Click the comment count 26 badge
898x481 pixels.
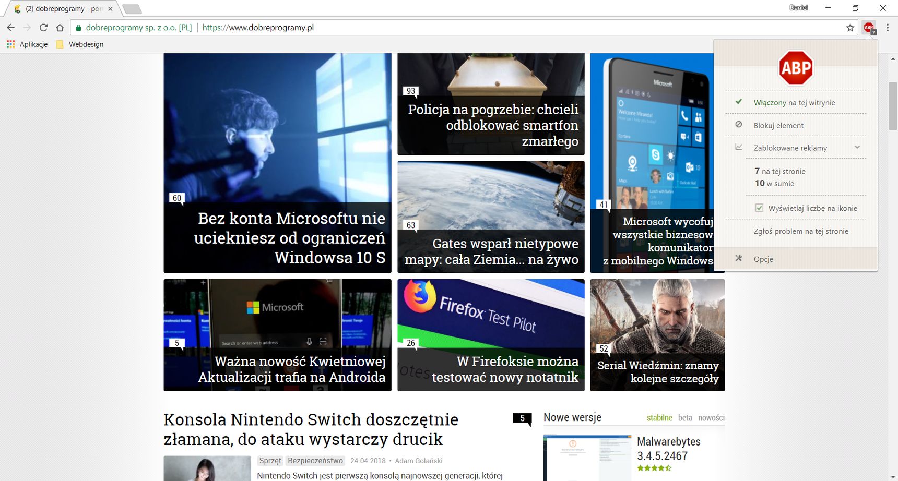point(411,343)
